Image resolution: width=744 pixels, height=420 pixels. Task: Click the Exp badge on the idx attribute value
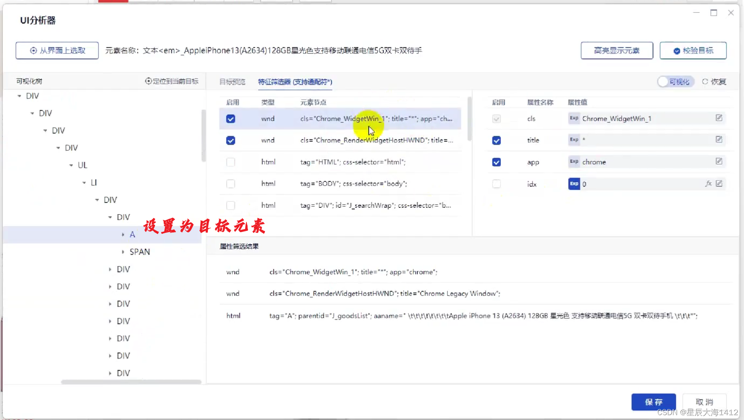(x=574, y=183)
